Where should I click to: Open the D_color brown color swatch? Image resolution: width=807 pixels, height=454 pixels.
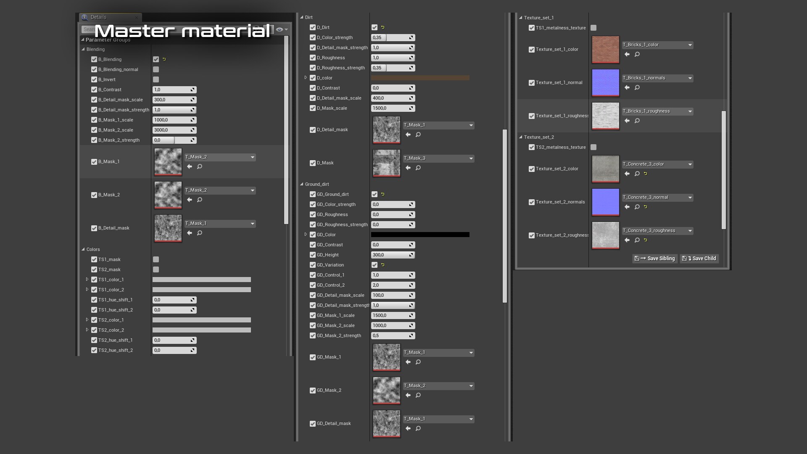click(x=420, y=78)
